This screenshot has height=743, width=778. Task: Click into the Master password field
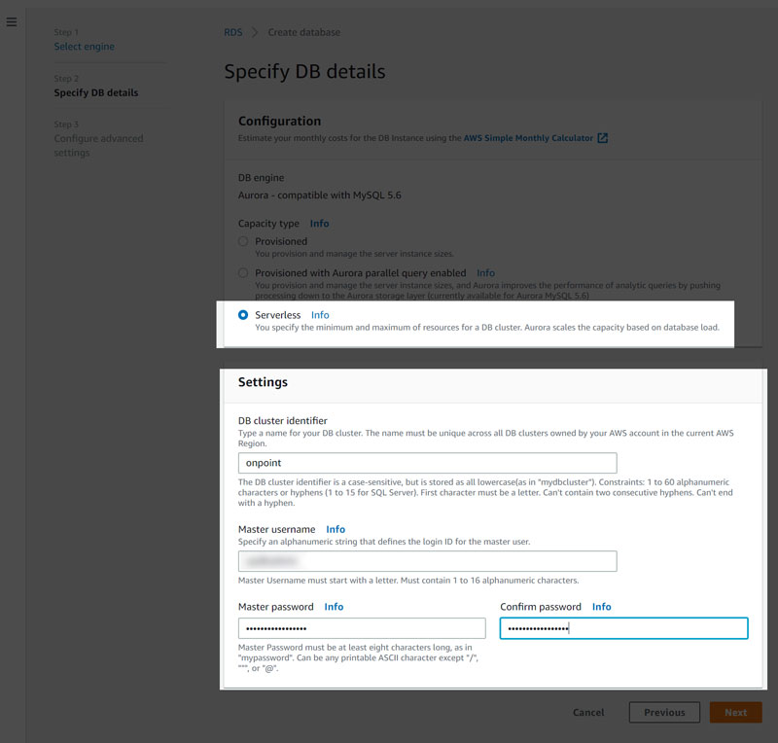click(x=362, y=628)
